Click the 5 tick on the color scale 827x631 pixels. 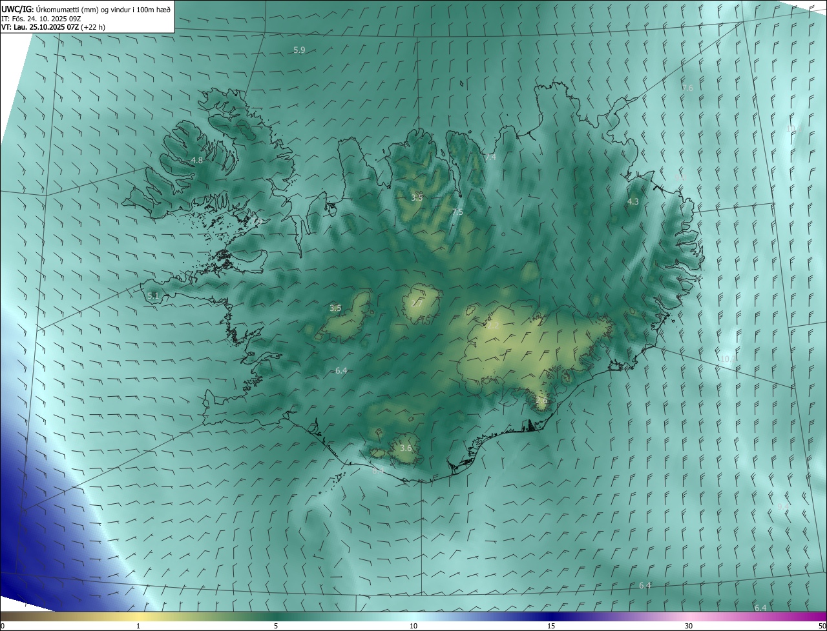(276, 626)
